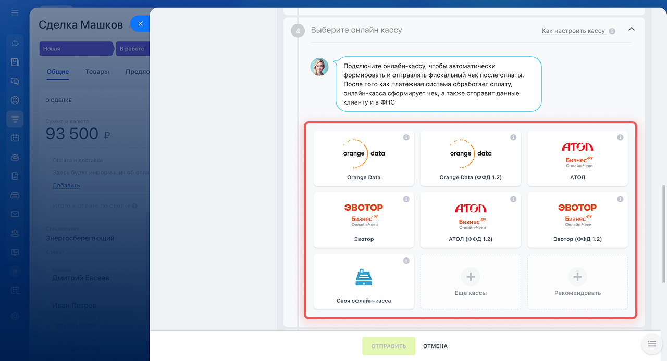Select Своя офлайн-касса card

coord(364,281)
